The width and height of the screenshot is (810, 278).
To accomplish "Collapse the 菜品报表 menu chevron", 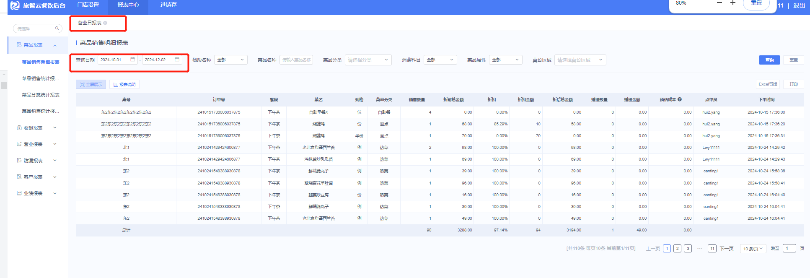I will click(55, 45).
